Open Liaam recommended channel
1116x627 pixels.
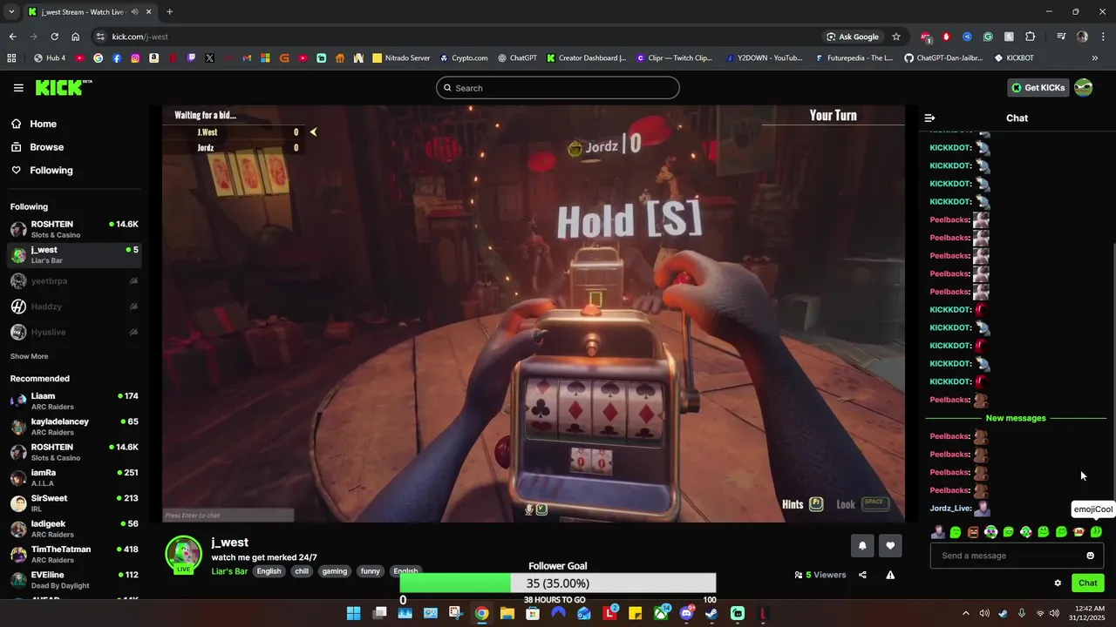pyautogui.click(x=74, y=401)
